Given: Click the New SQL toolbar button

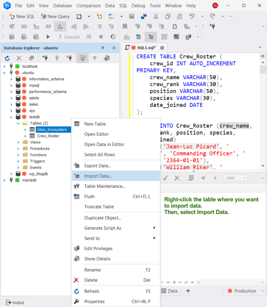Looking at the screenshot, I should pyautogui.click(x=22, y=16).
